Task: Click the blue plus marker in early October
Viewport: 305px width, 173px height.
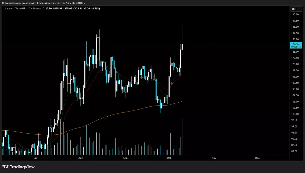Action: click(x=172, y=83)
